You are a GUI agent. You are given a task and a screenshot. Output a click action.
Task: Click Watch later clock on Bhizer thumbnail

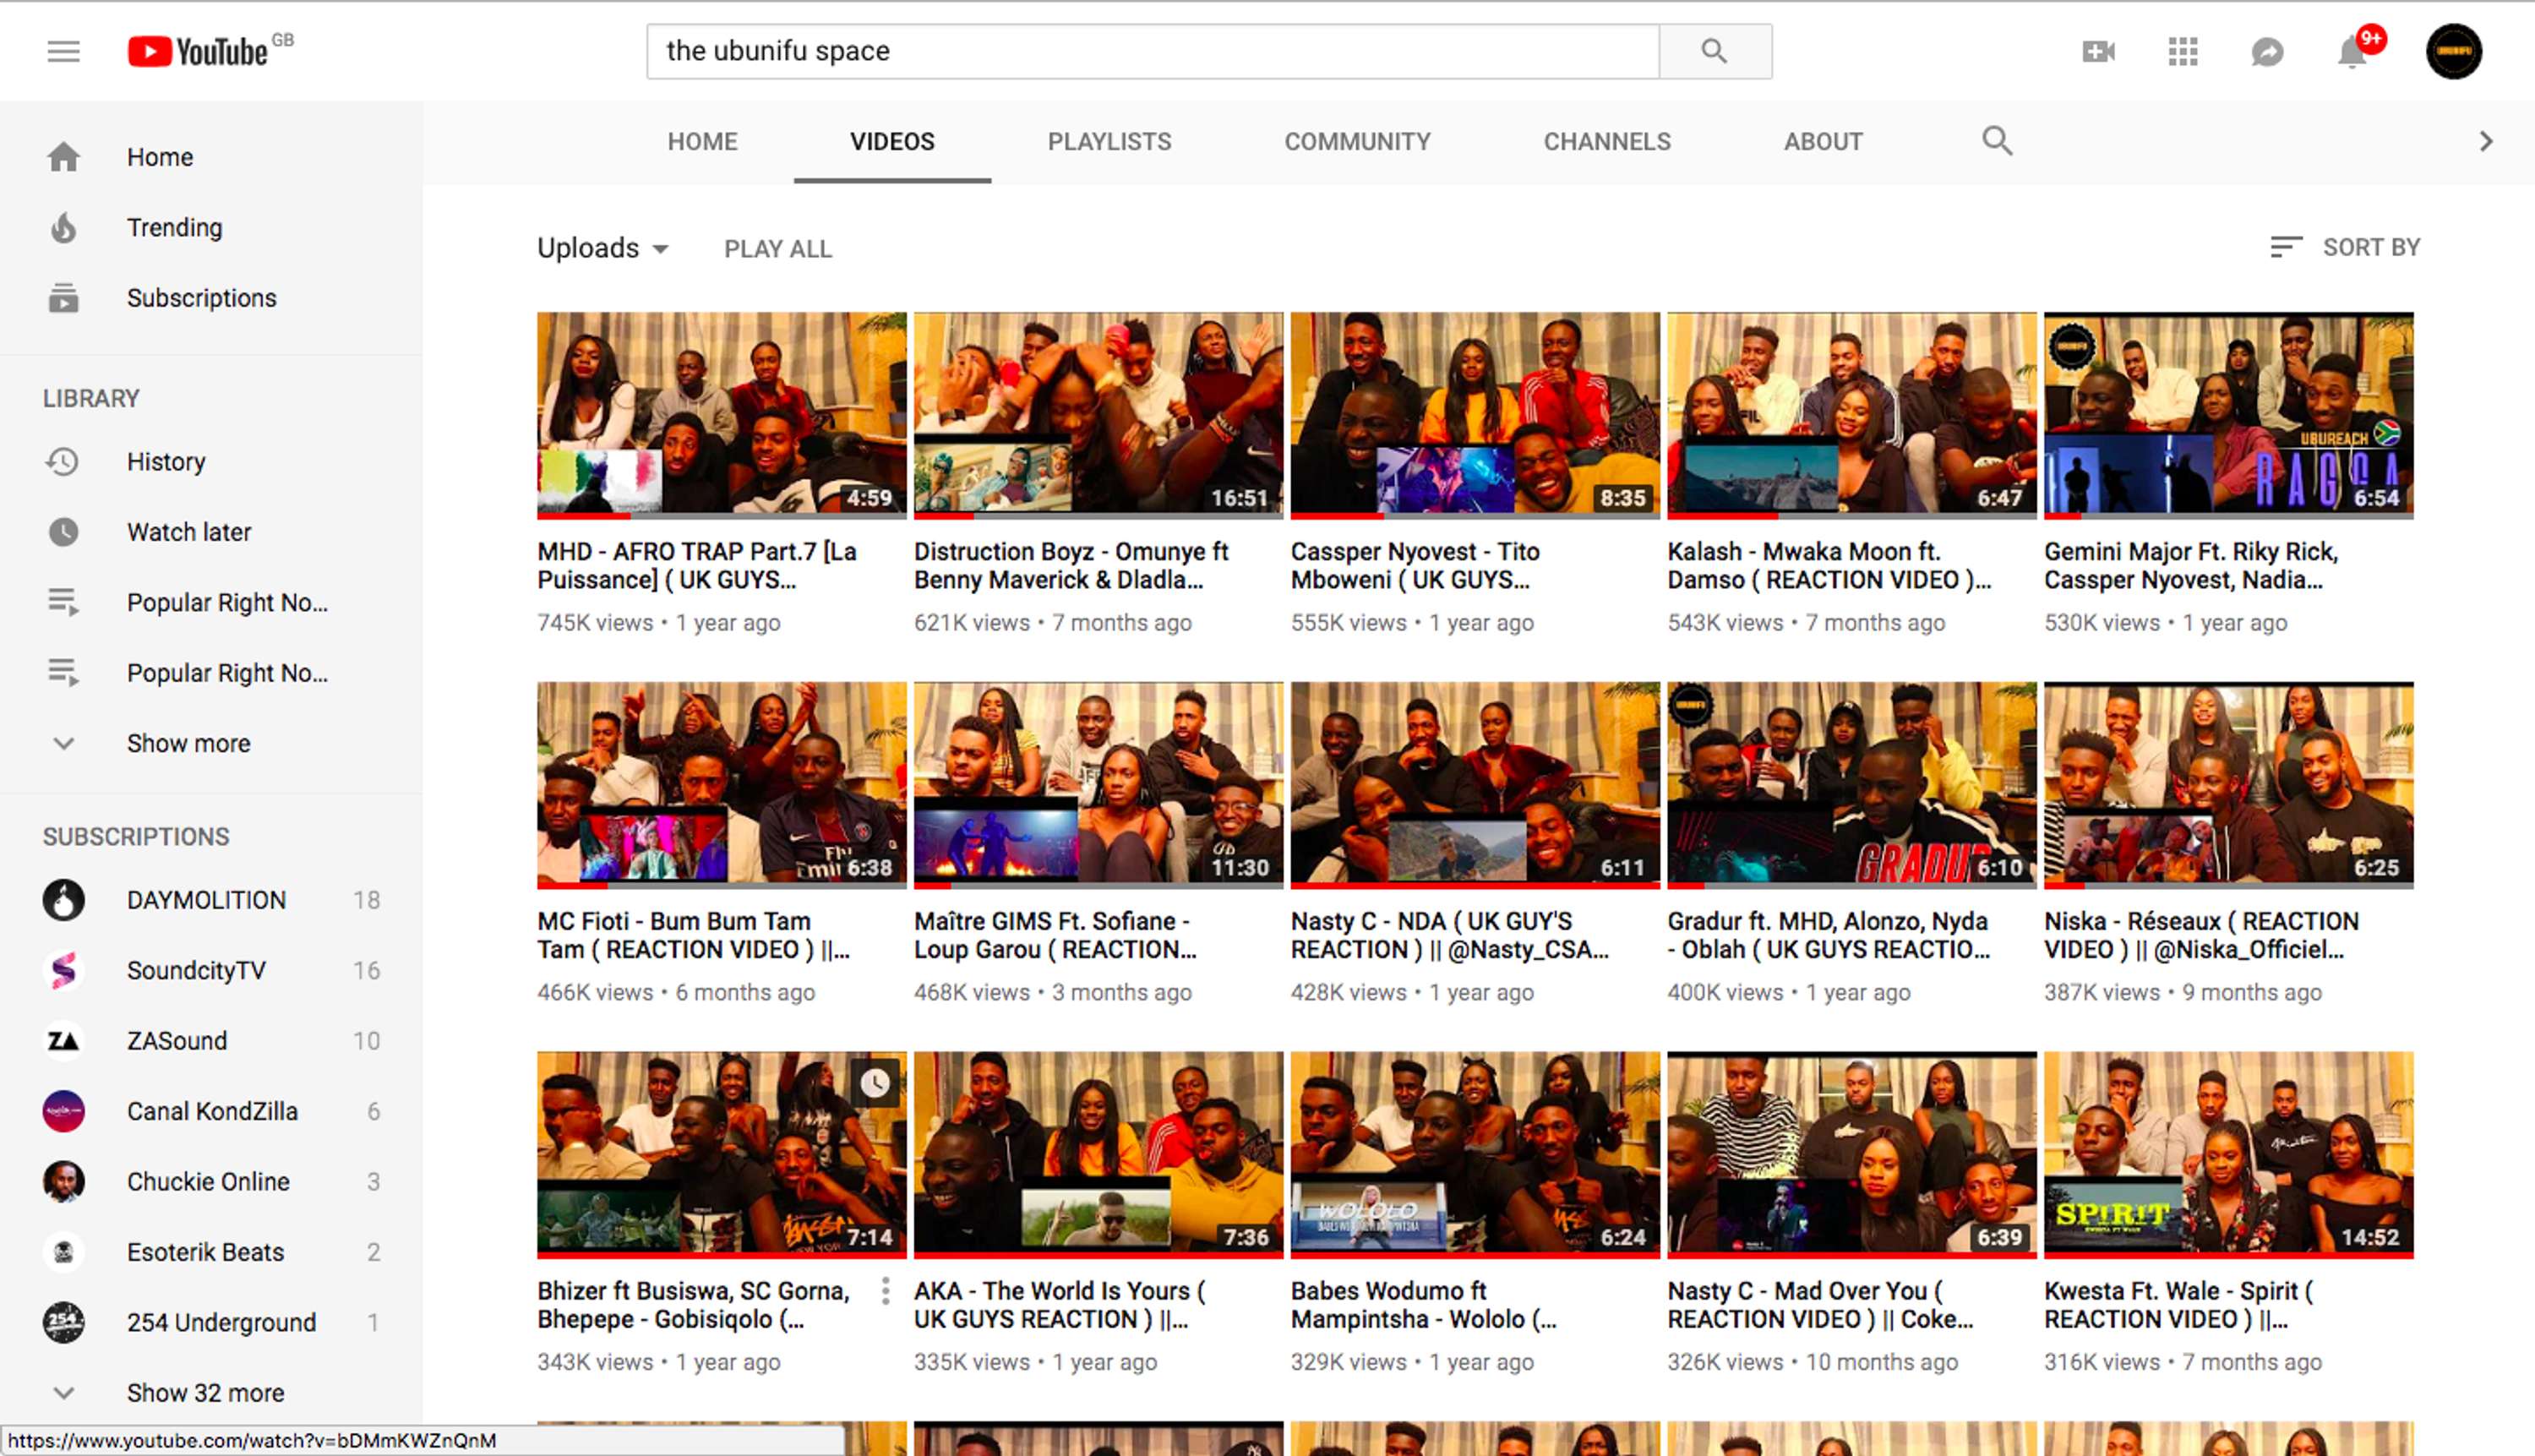coord(875,1083)
